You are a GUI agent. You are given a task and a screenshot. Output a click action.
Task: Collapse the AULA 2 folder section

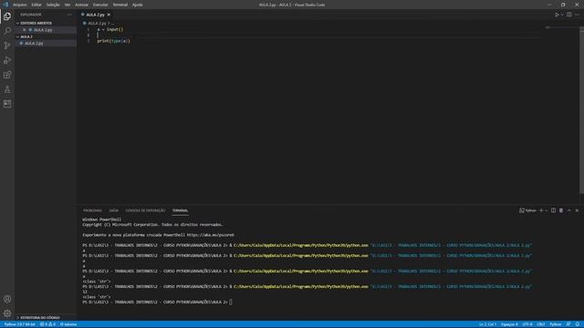click(26, 36)
